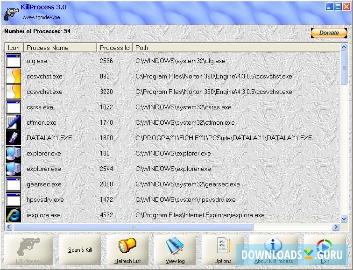Click process ID 4532
This screenshot has width=353, height=270.
click(106, 215)
